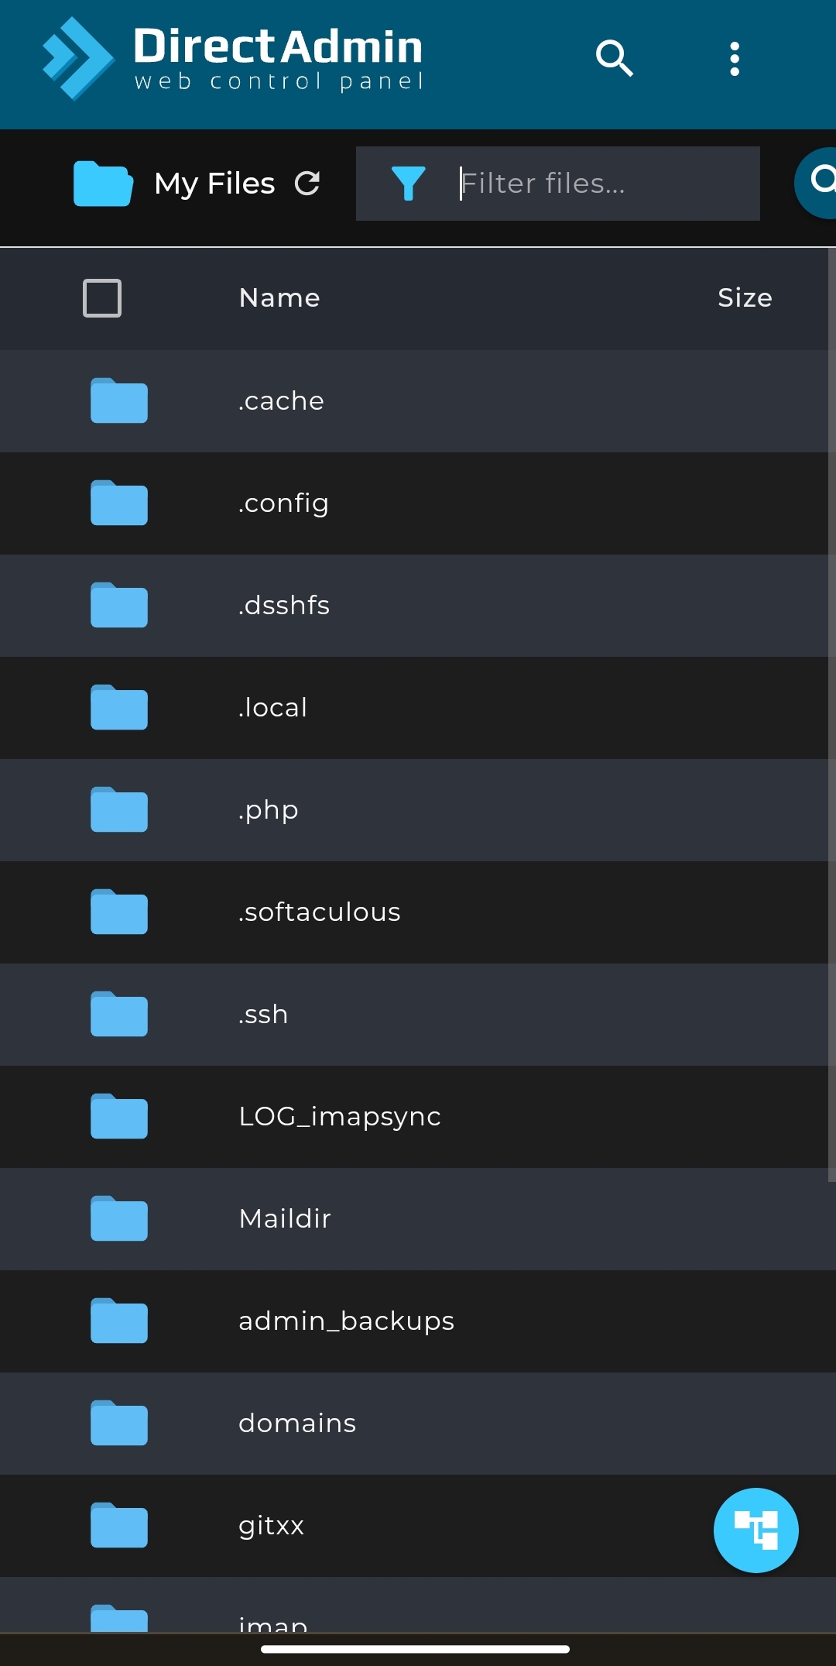Open the LOG_imapsync folder
This screenshot has width=836, height=1666.
pyautogui.click(x=339, y=1117)
